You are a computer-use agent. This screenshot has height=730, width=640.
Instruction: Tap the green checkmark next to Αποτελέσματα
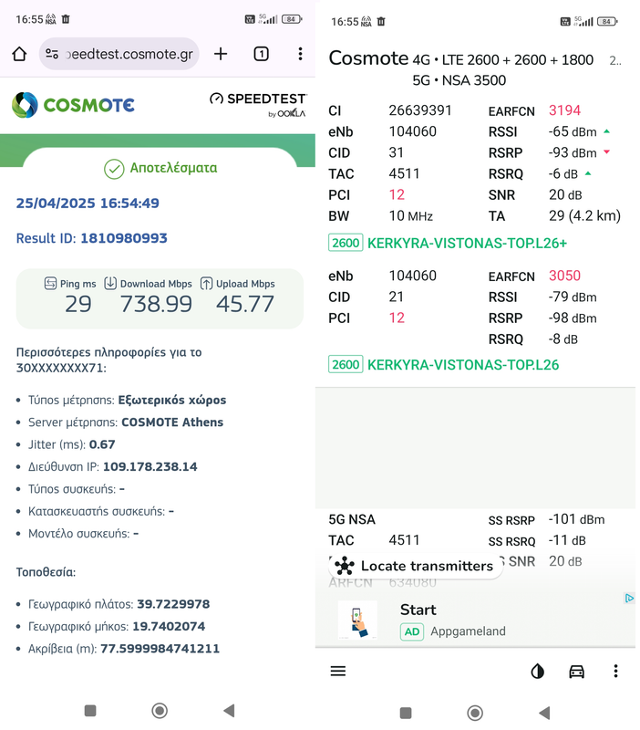pos(114,169)
